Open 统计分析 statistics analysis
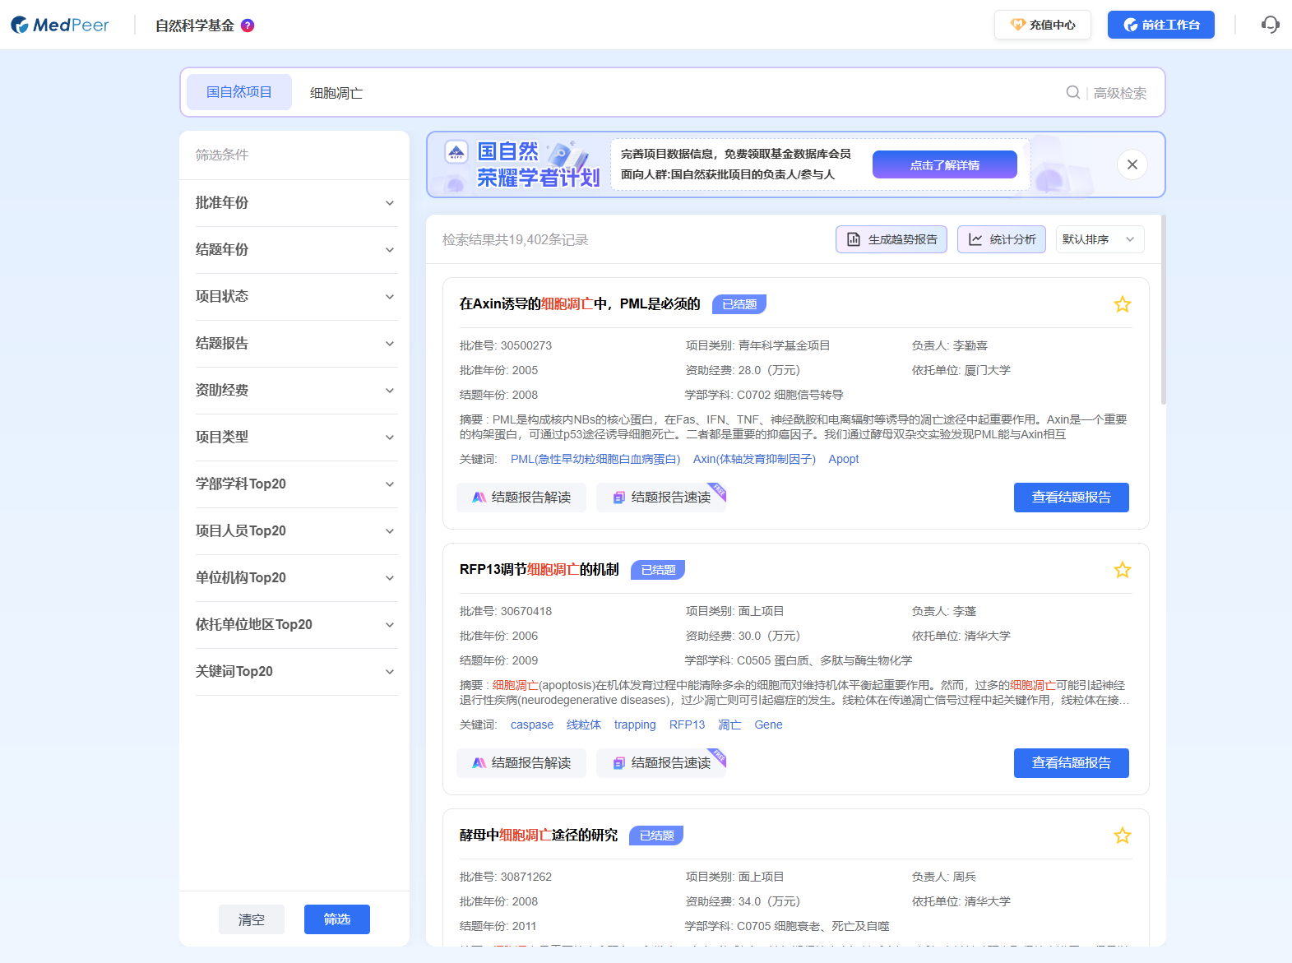The height and width of the screenshot is (963, 1292). [x=1002, y=239]
